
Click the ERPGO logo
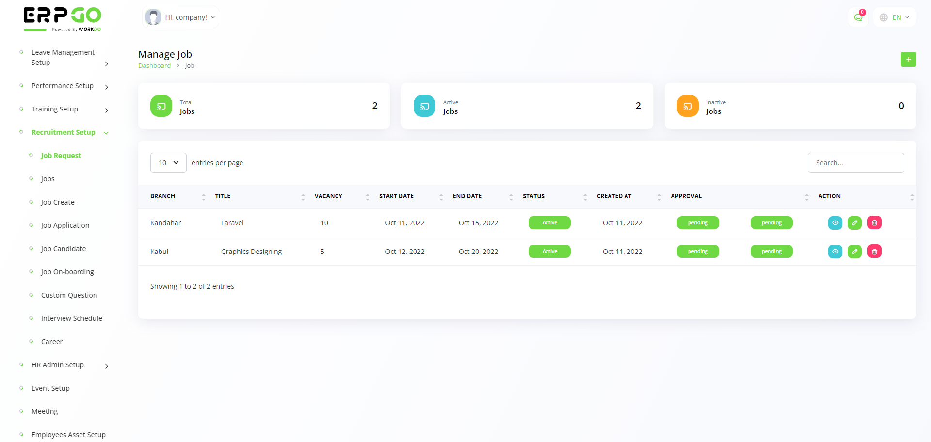(63, 19)
